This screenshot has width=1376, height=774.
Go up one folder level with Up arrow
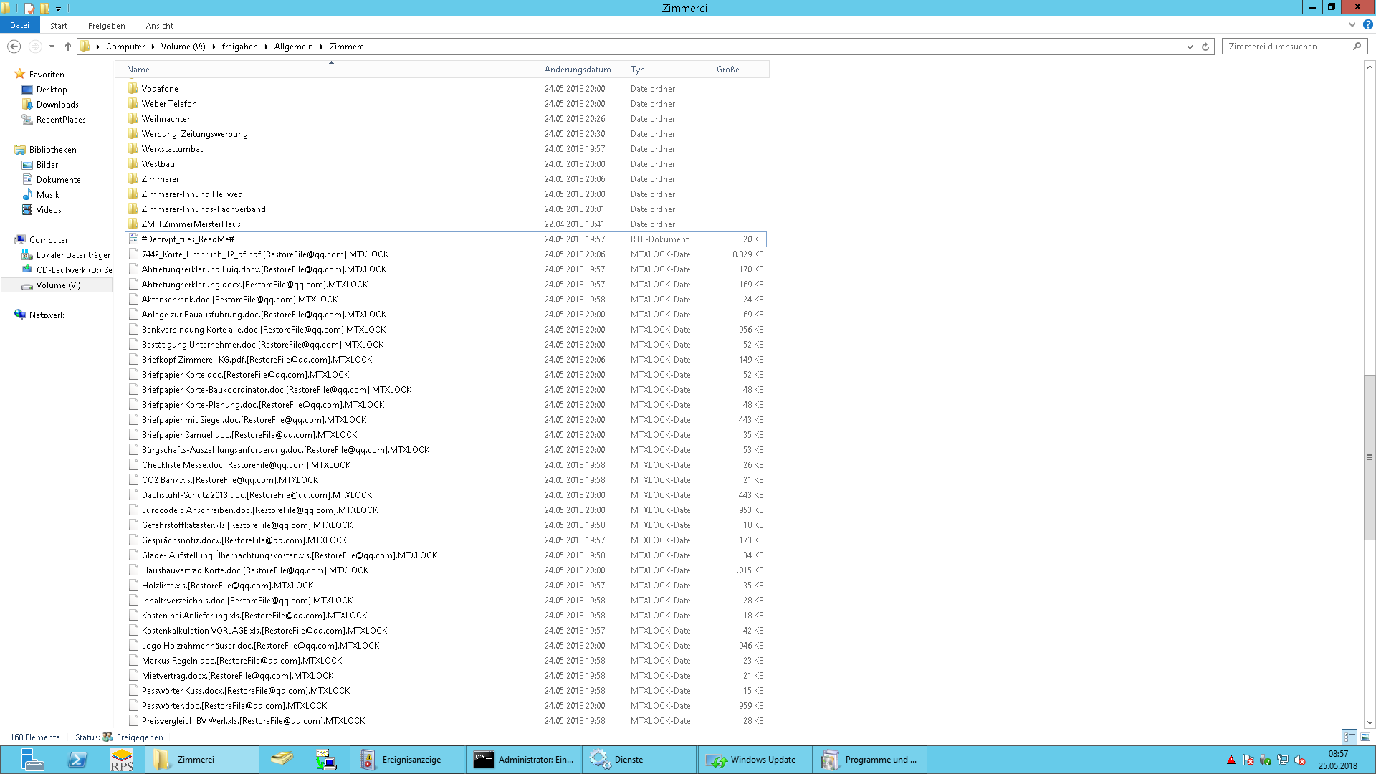click(x=68, y=47)
